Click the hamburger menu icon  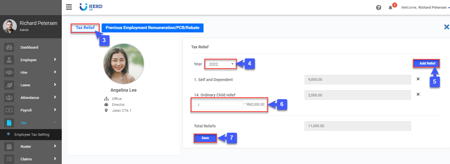(x=69, y=7)
